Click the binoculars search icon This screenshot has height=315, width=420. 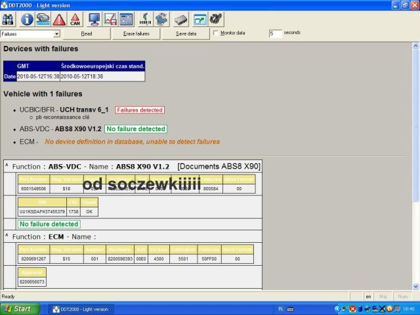coord(8,19)
